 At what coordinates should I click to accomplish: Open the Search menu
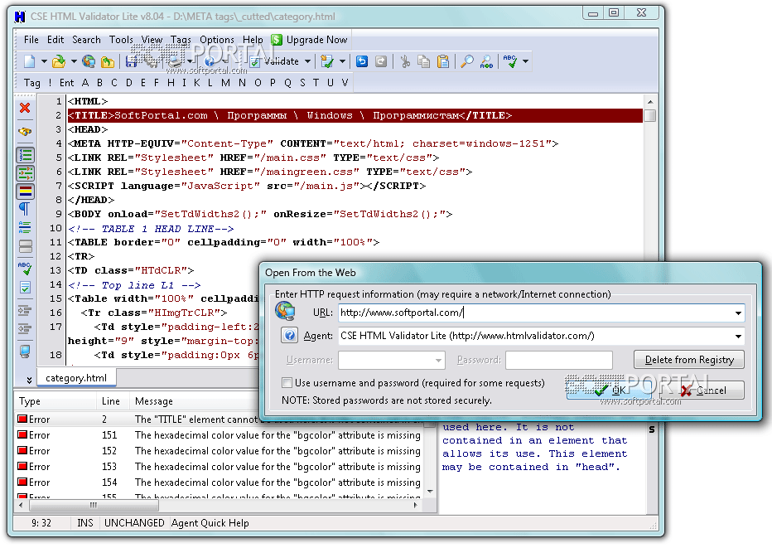click(x=86, y=40)
